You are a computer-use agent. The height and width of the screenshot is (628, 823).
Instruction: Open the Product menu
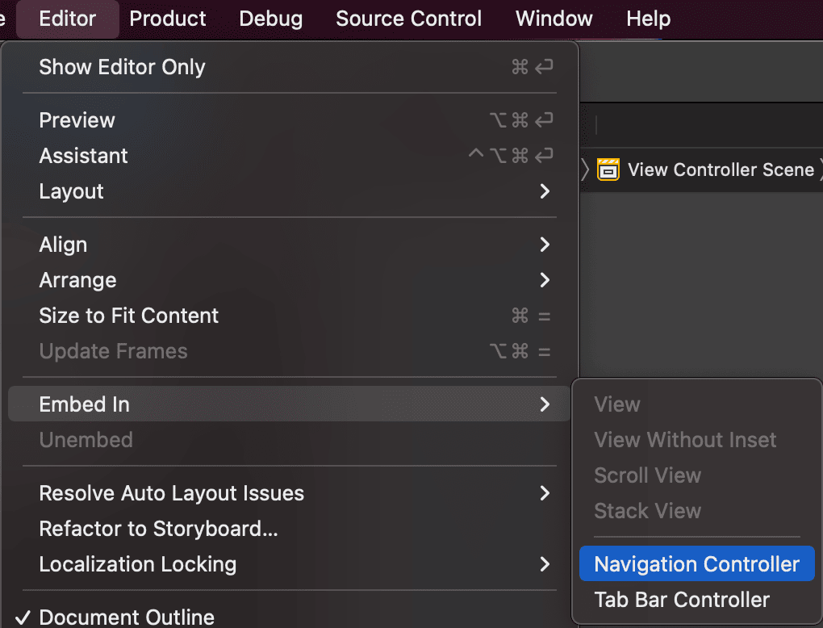(x=168, y=19)
